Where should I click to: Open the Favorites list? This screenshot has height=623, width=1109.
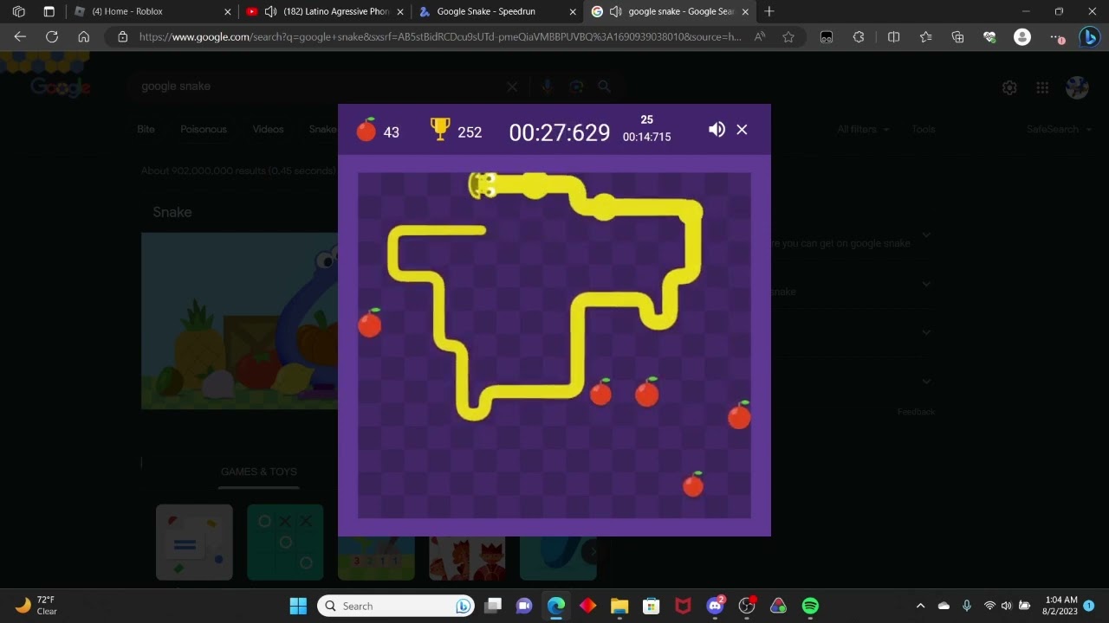pyautogui.click(x=925, y=37)
